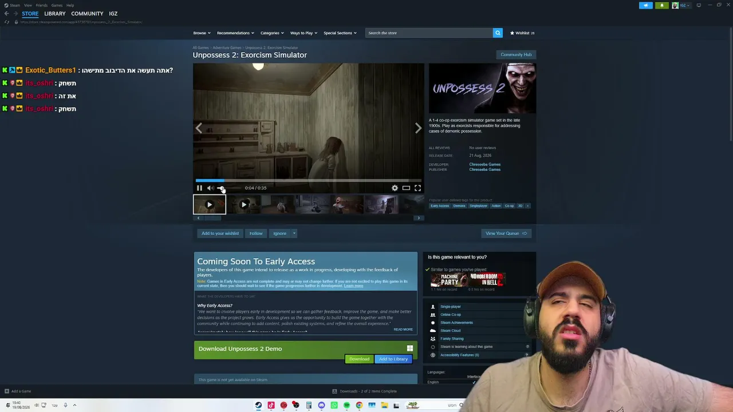Expand Early Access text via READ MORE
This screenshot has height=412, width=733.
pos(403,330)
